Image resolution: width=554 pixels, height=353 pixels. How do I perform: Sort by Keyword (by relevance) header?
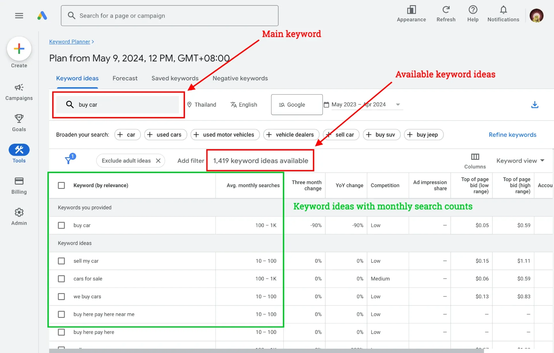click(101, 185)
